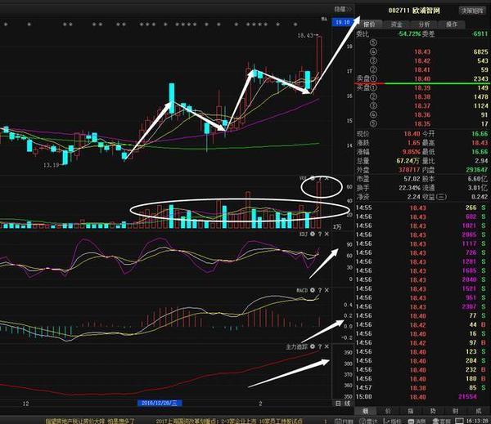Viewport: 491px width, 424px height.
Task: Click the monitor screen icon beside the clock
Action: point(459,421)
